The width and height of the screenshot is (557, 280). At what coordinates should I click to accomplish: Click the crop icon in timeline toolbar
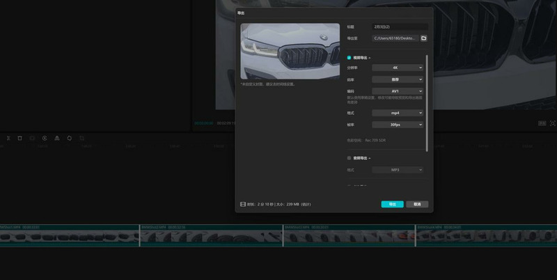(x=81, y=138)
